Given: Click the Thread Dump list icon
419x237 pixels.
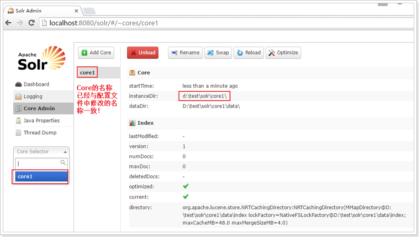Looking at the screenshot, I should (x=18, y=133).
